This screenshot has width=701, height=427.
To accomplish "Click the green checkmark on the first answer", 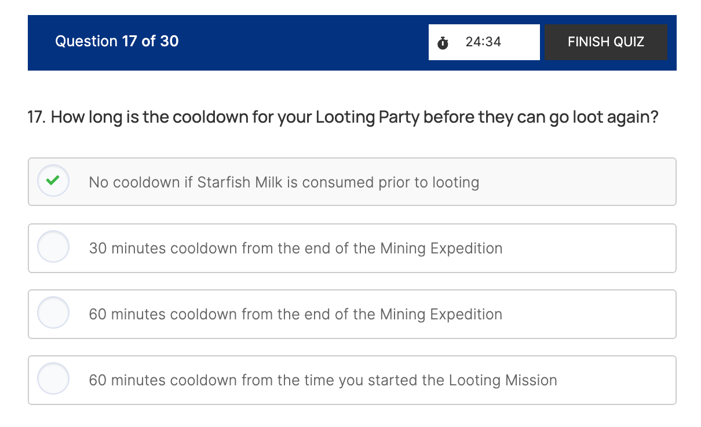I will pos(53,181).
